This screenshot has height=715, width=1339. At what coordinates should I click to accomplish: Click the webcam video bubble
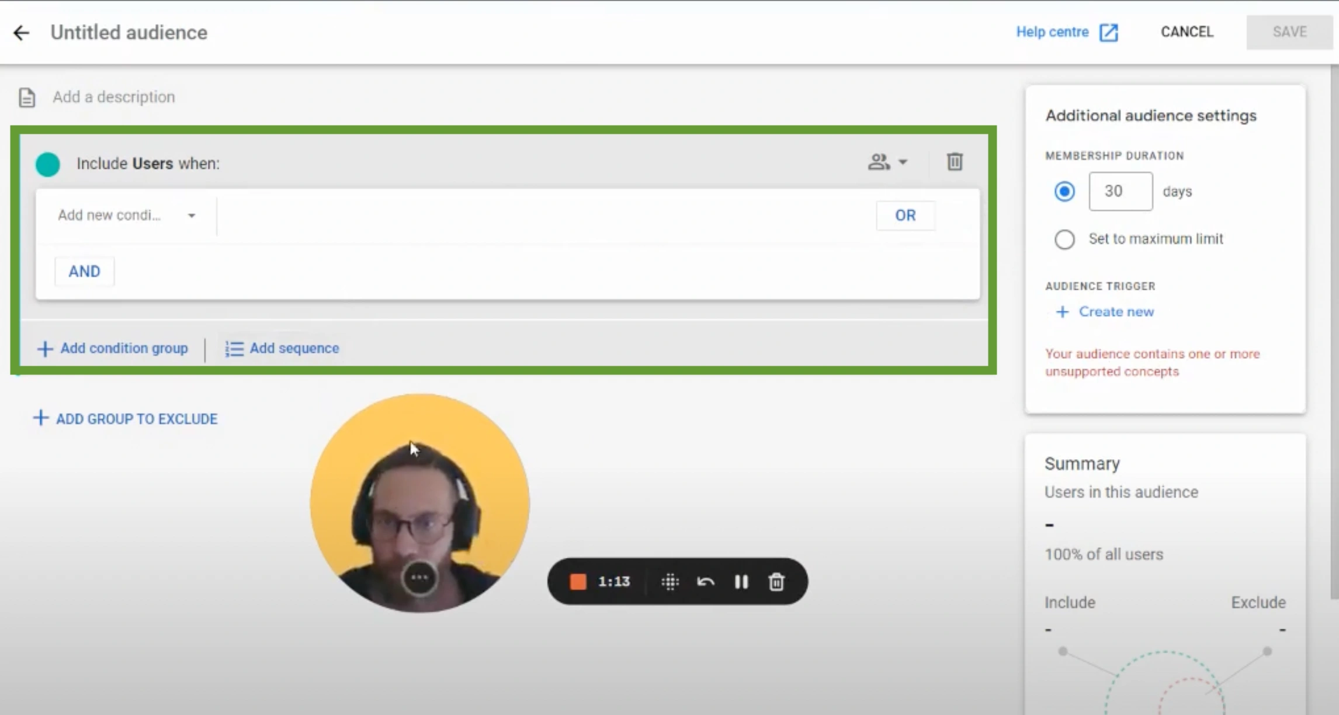pyautogui.click(x=419, y=503)
